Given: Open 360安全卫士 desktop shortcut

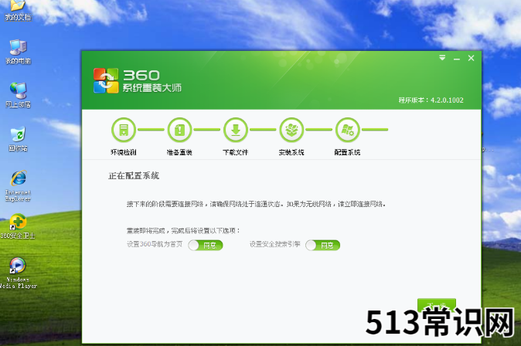Looking at the screenshot, I should (18, 226).
